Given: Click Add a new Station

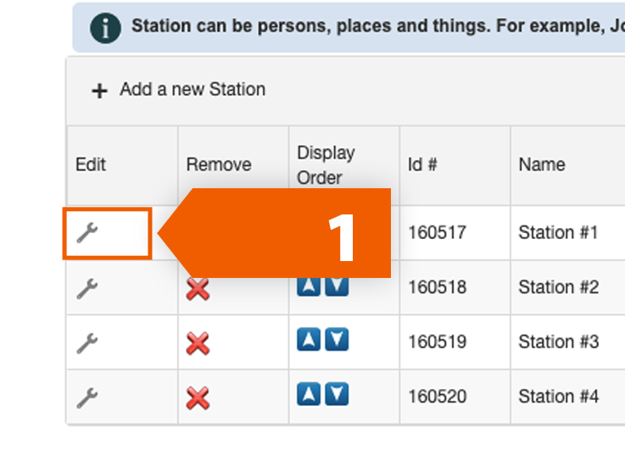Looking at the screenshot, I should [x=179, y=90].
